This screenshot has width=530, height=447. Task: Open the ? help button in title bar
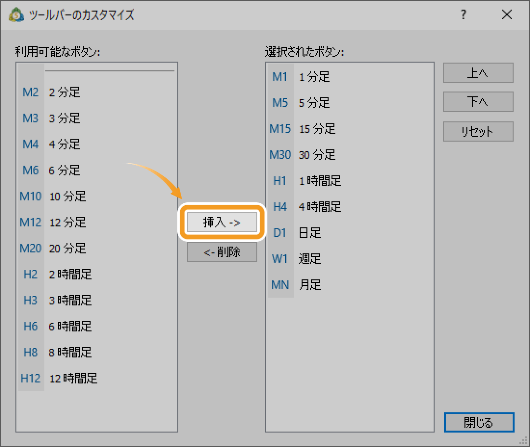(x=464, y=14)
